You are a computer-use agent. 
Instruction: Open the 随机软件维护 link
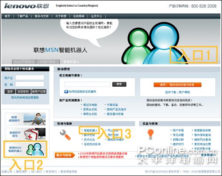pyautogui.click(x=116, y=140)
